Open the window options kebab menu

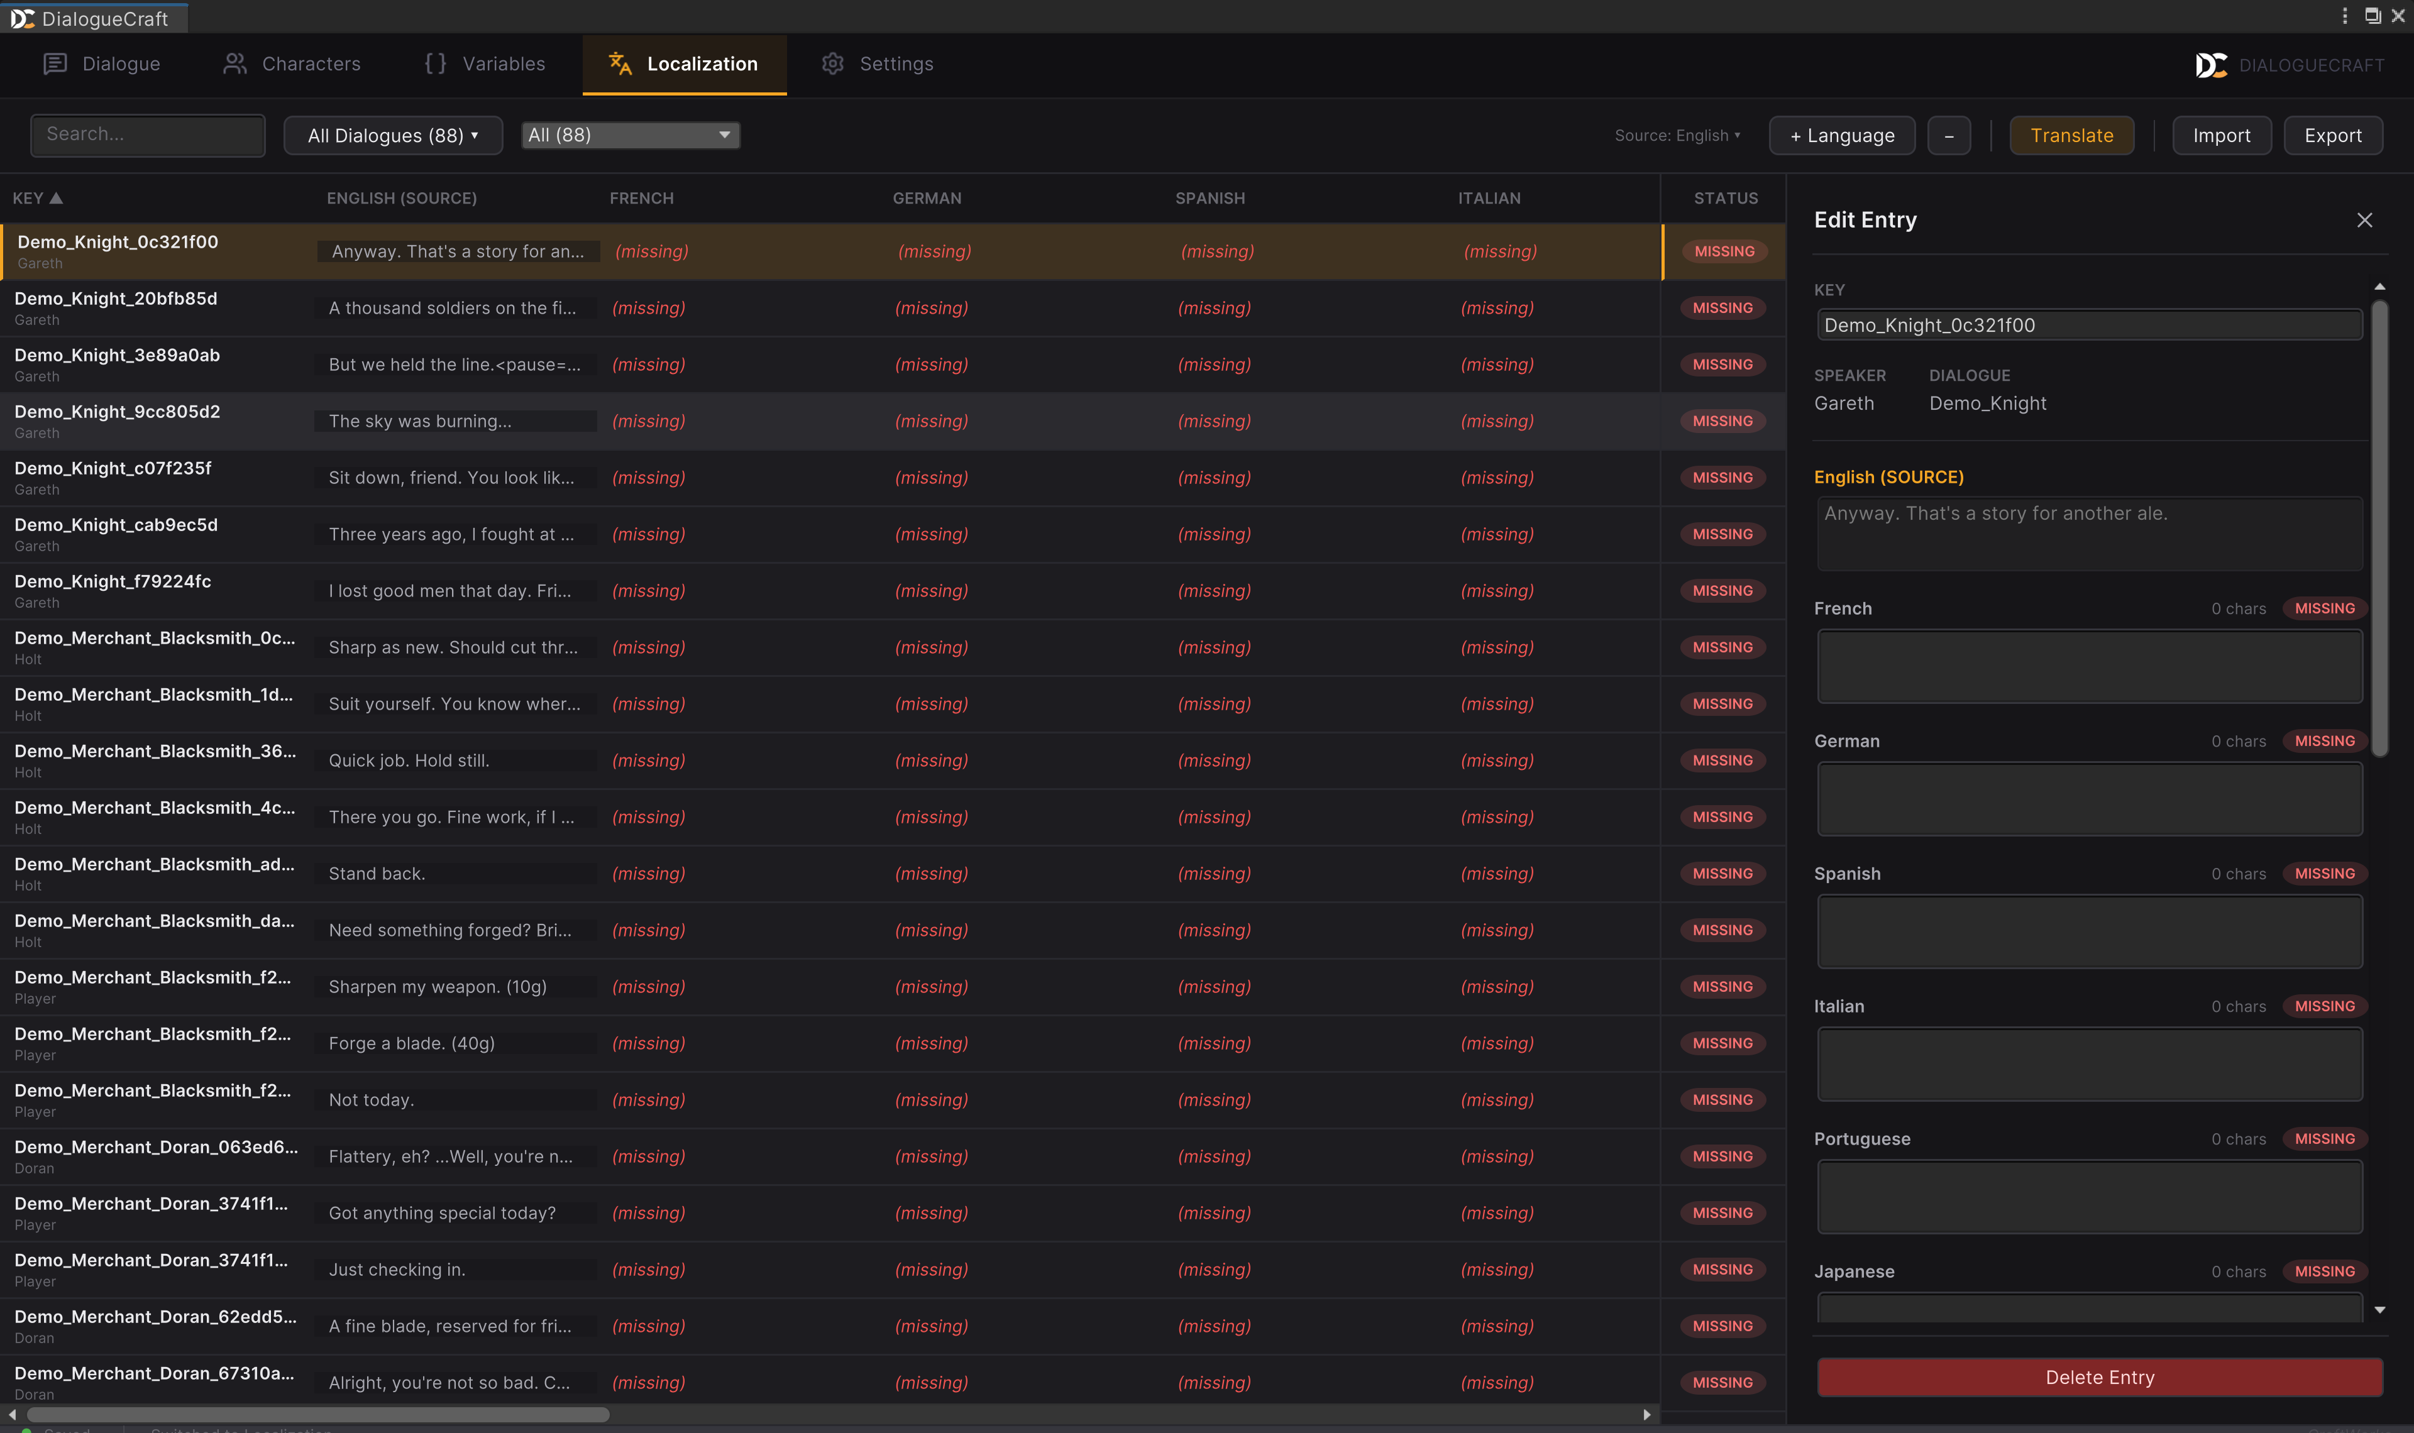click(x=2344, y=16)
